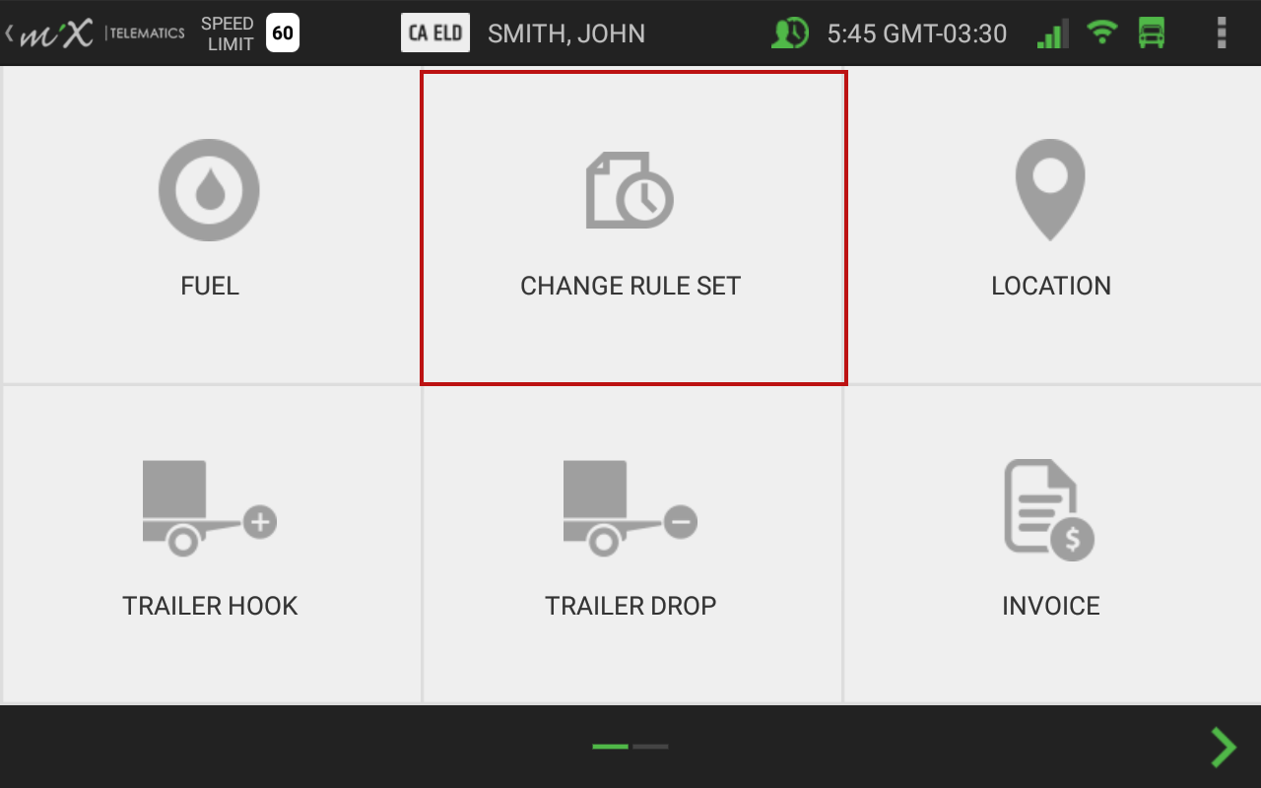This screenshot has height=788, width=1261.
Task: Tap the LOCATION label
Action: pos(1051,286)
